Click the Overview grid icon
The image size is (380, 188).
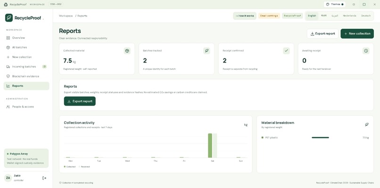[8, 38]
